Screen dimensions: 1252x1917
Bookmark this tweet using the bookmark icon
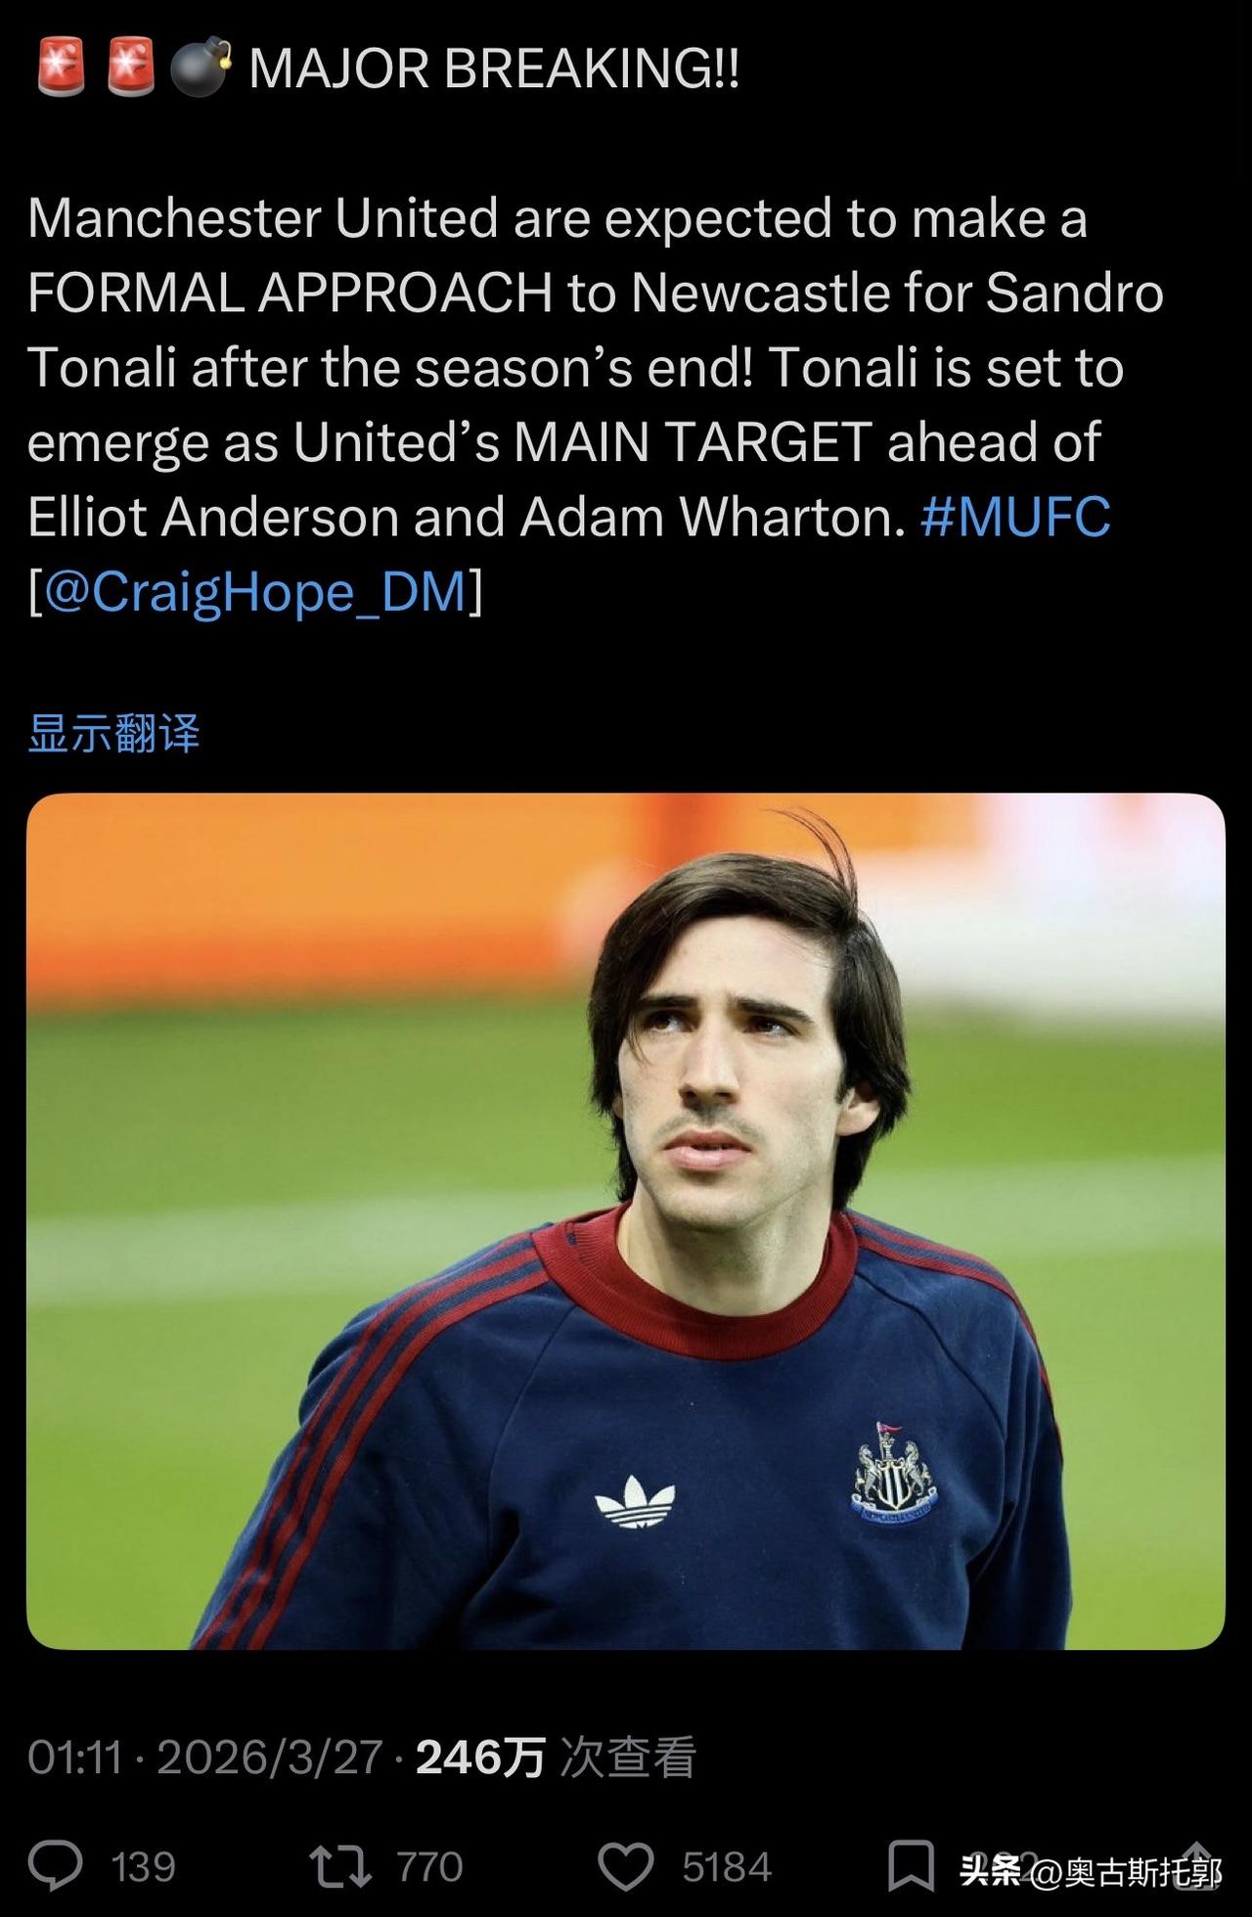click(x=911, y=1866)
